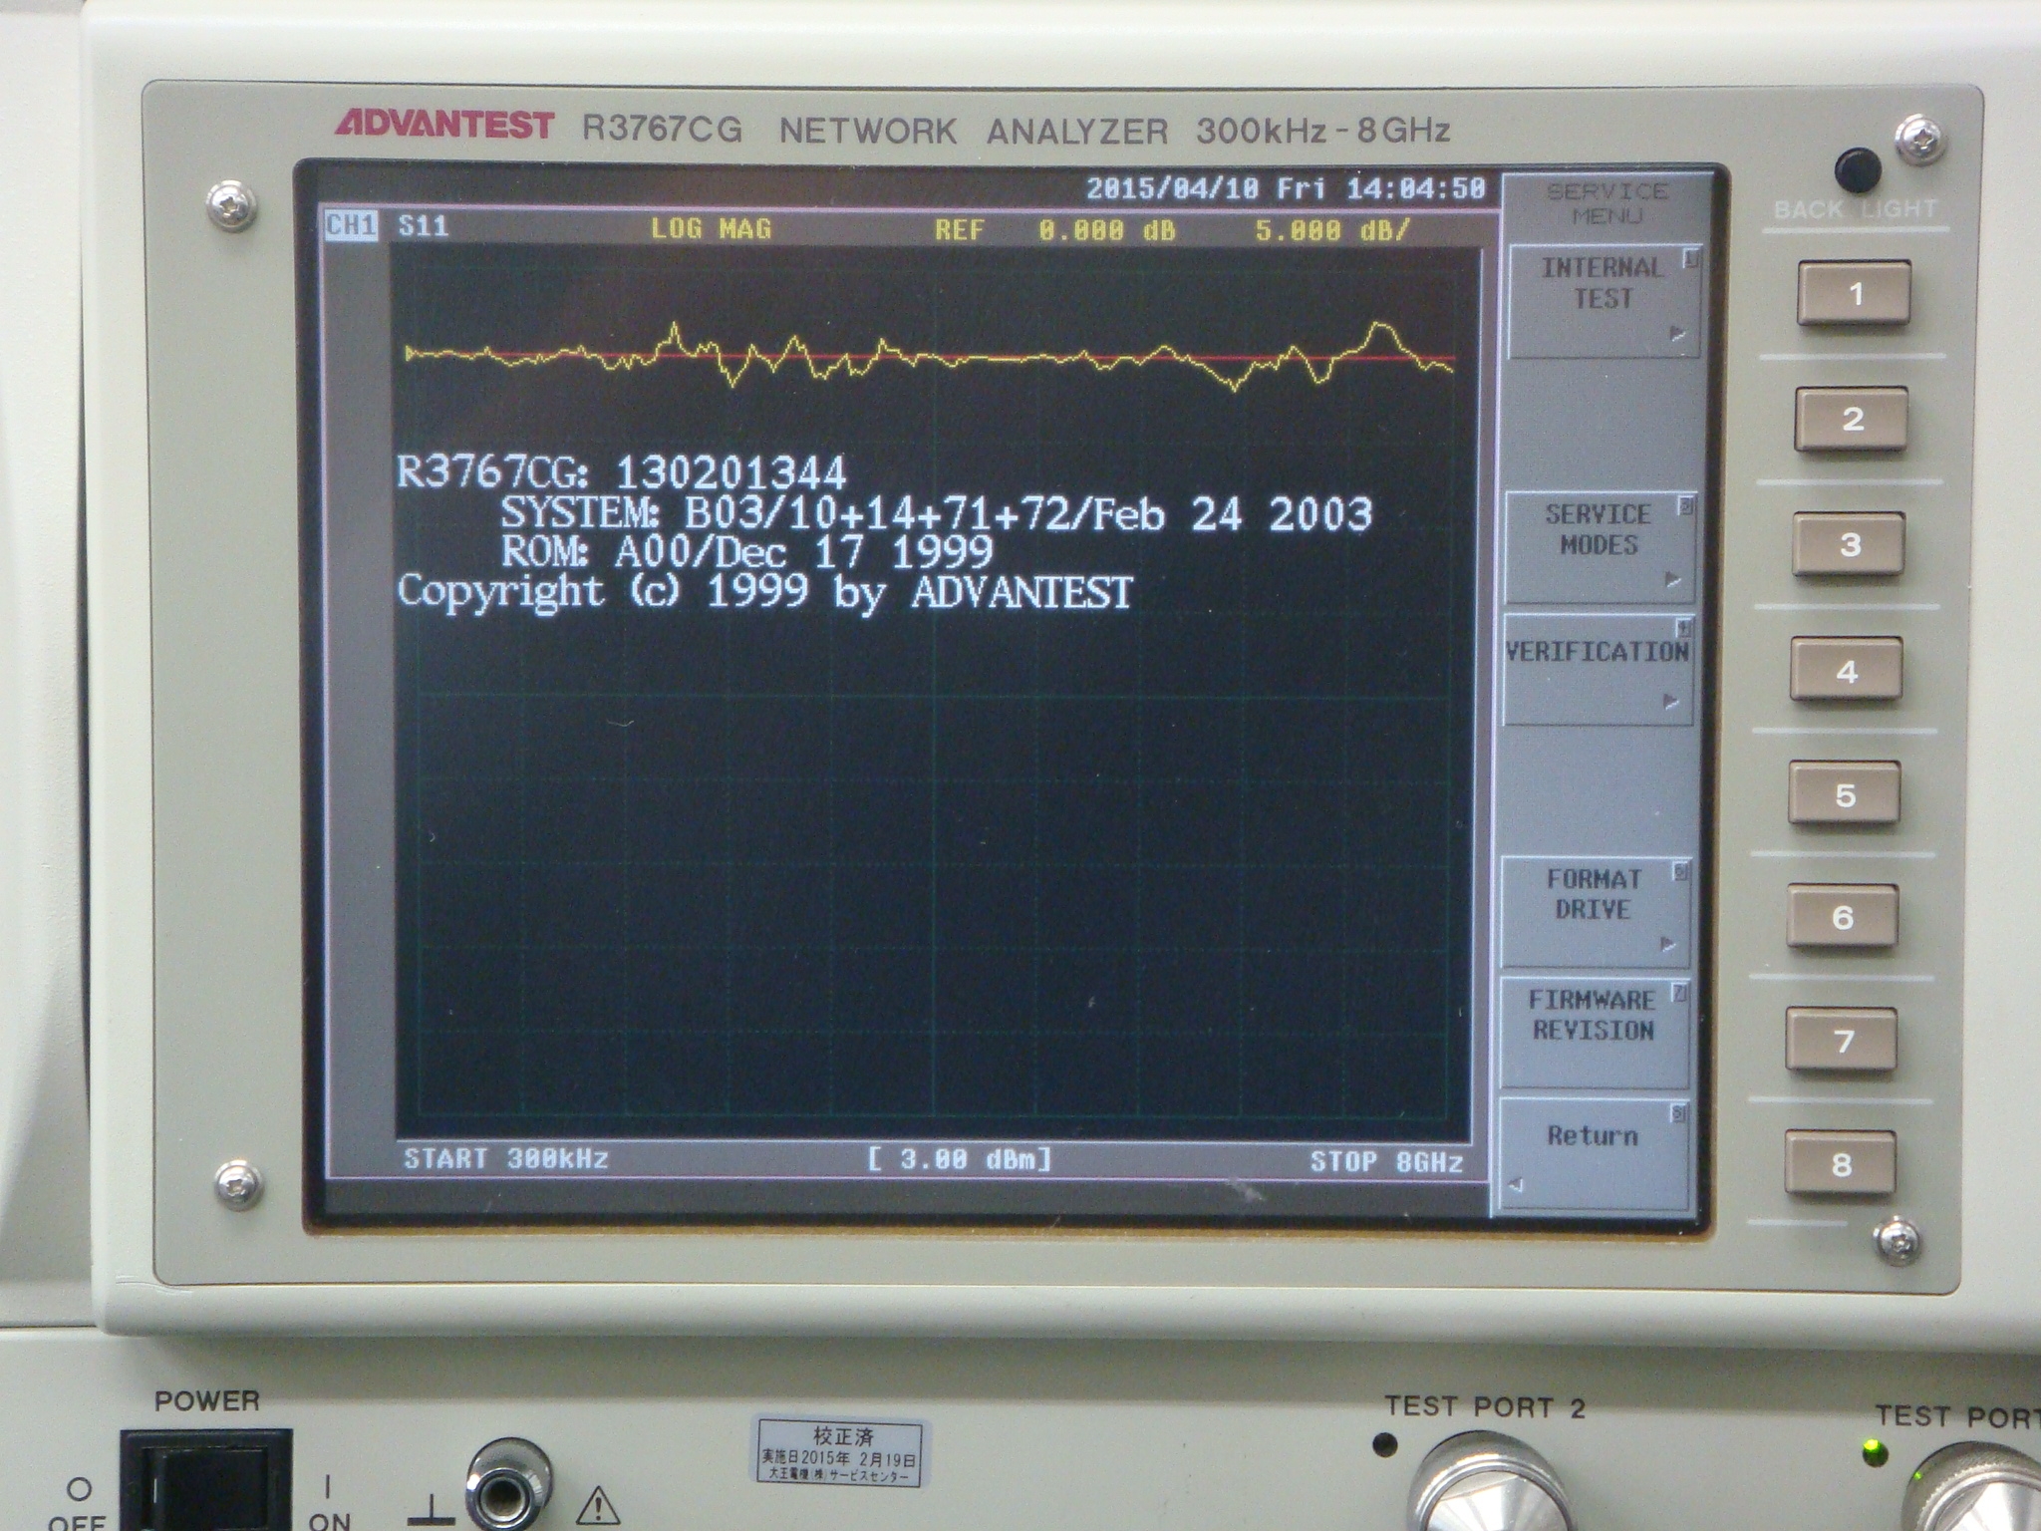Click the S11 measurement label

(x=423, y=226)
